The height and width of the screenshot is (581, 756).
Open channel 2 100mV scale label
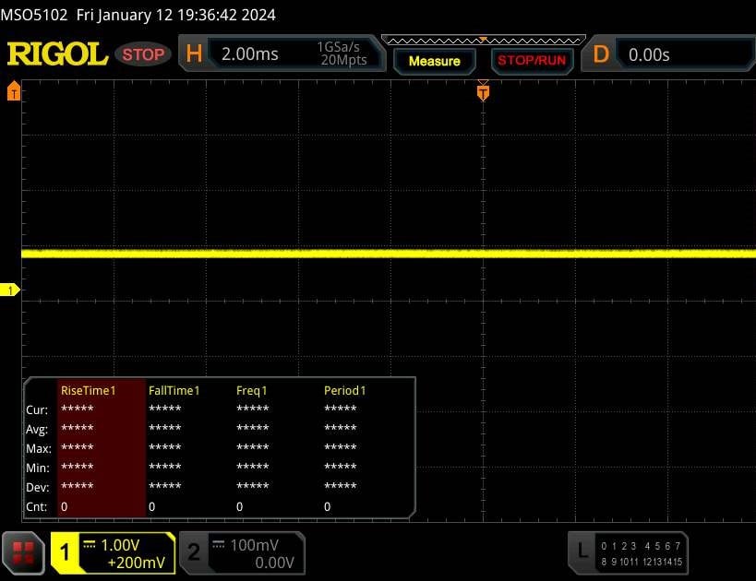click(254, 545)
